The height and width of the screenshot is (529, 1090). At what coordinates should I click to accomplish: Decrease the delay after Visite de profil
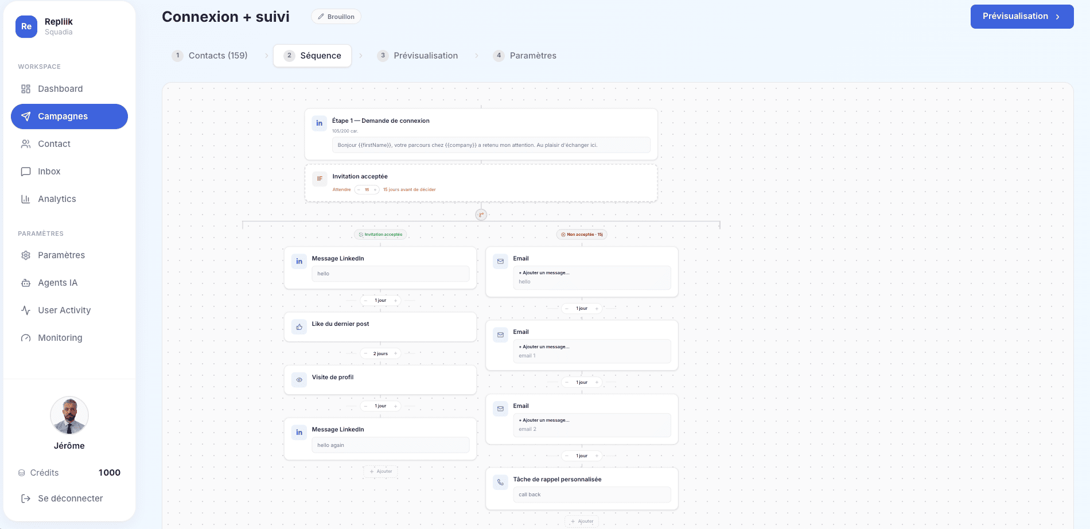365,406
